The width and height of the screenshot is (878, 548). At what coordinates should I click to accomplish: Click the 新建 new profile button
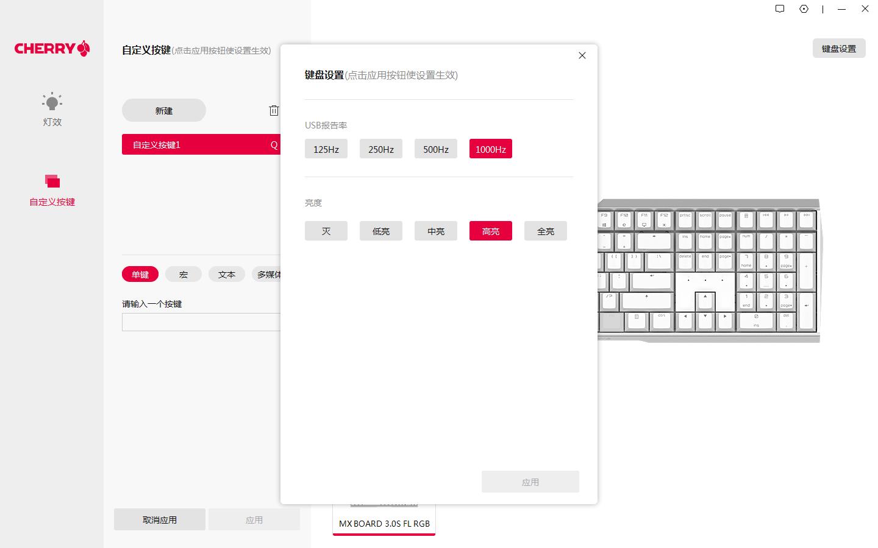(x=163, y=110)
